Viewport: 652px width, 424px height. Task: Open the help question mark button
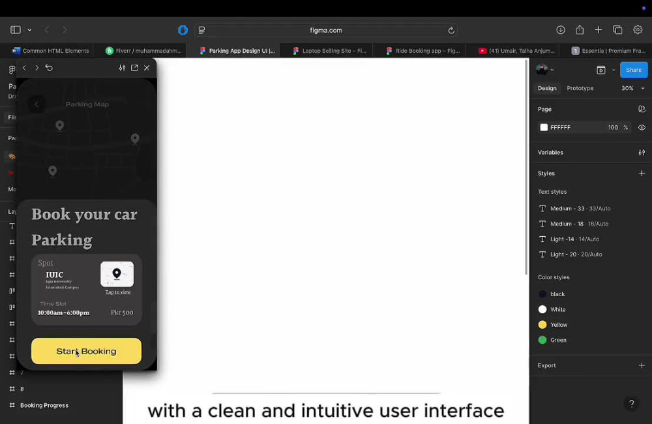(631, 403)
